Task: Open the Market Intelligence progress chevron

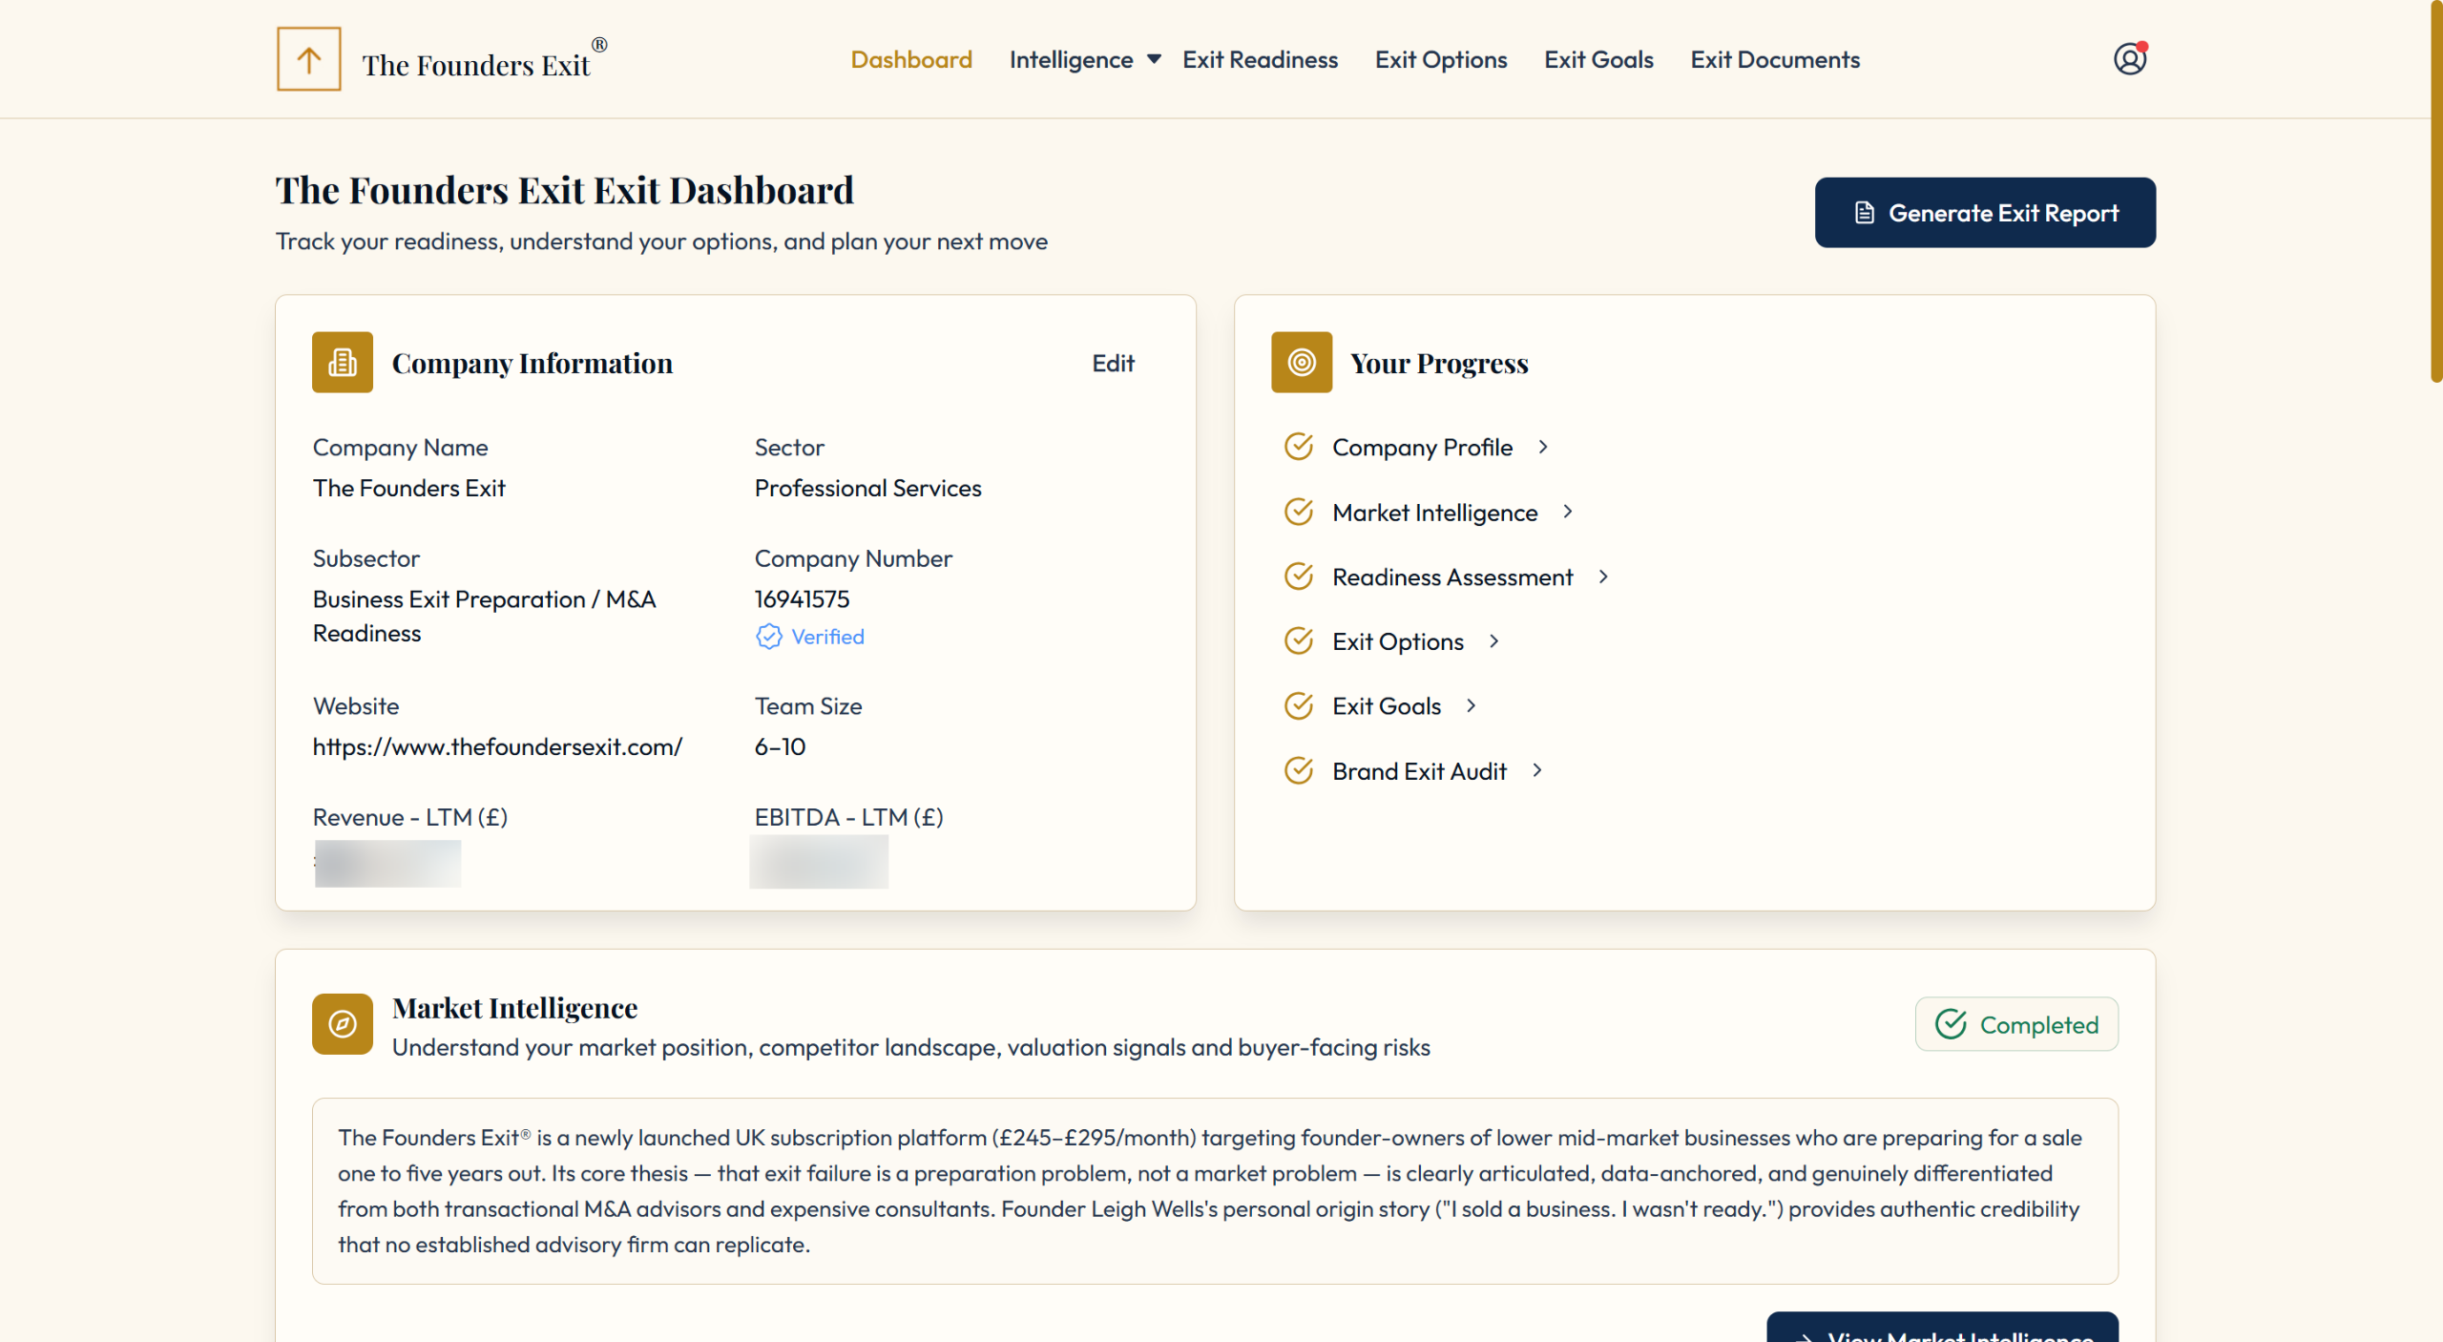Action: pos(1568,512)
